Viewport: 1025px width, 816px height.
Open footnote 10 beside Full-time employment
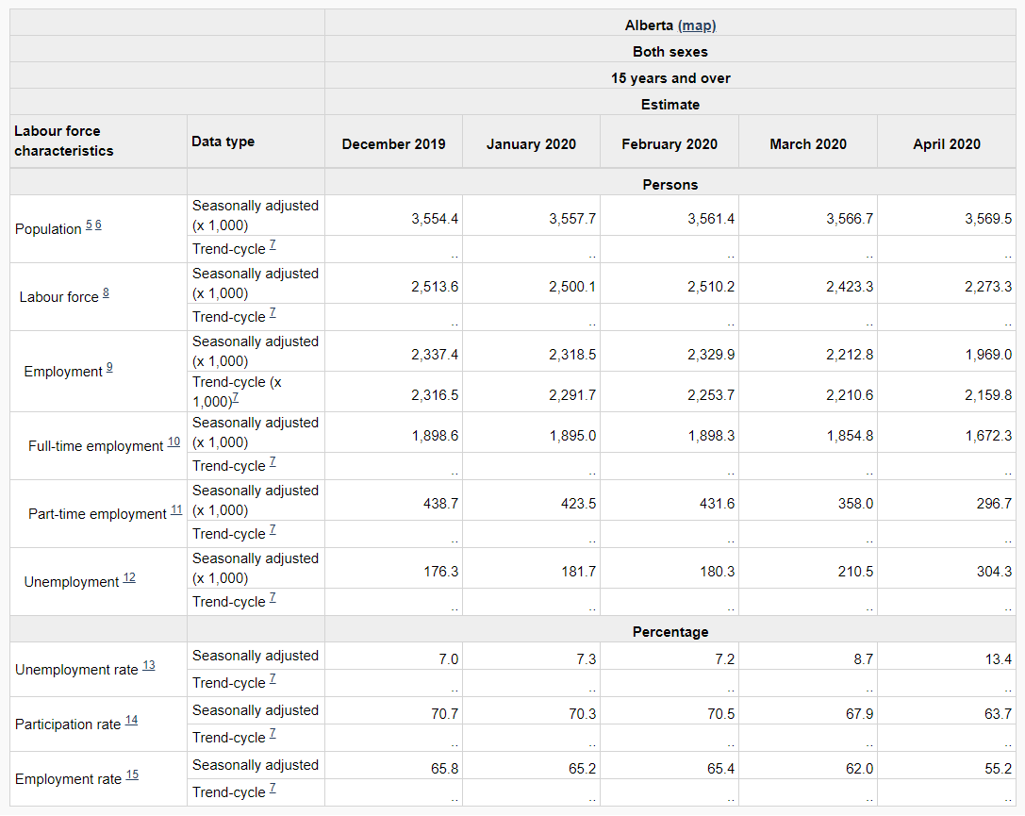point(174,442)
